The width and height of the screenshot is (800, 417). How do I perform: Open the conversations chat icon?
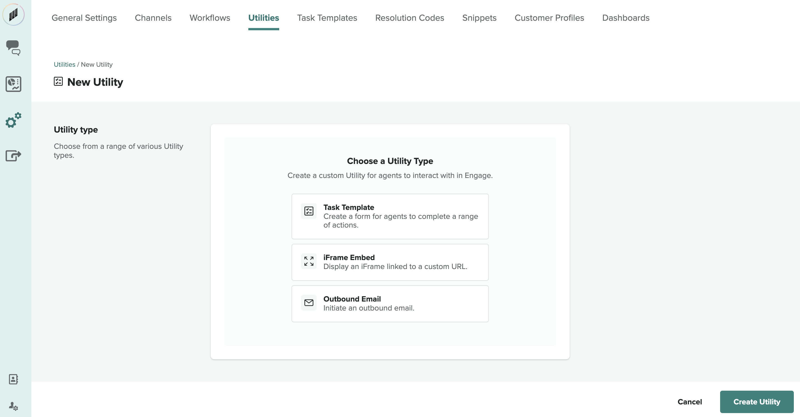(13, 48)
